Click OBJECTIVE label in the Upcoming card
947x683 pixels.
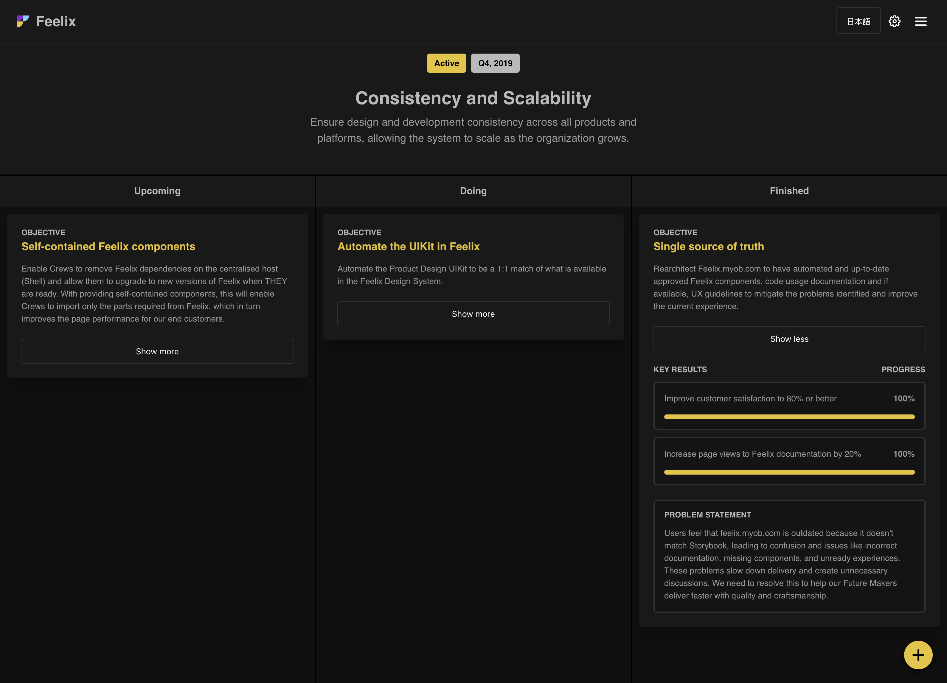pyautogui.click(x=44, y=233)
